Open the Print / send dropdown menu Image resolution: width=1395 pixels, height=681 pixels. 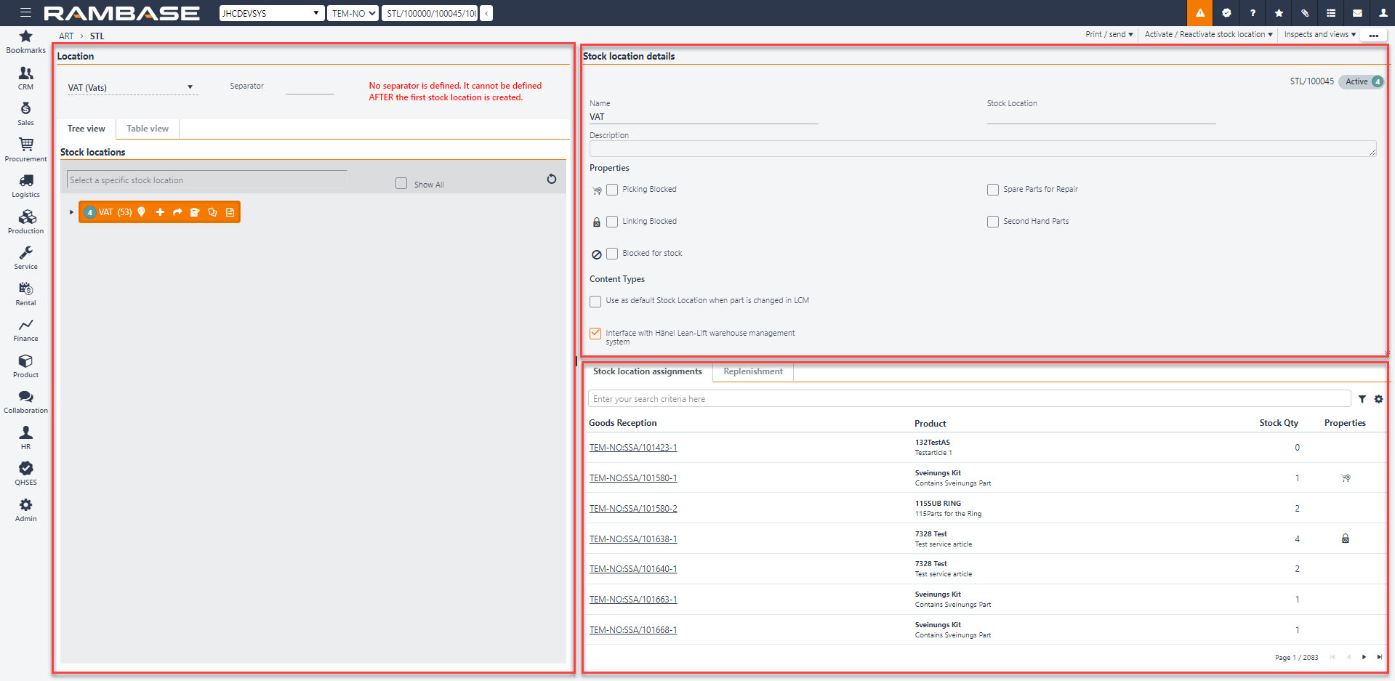pyautogui.click(x=1109, y=34)
